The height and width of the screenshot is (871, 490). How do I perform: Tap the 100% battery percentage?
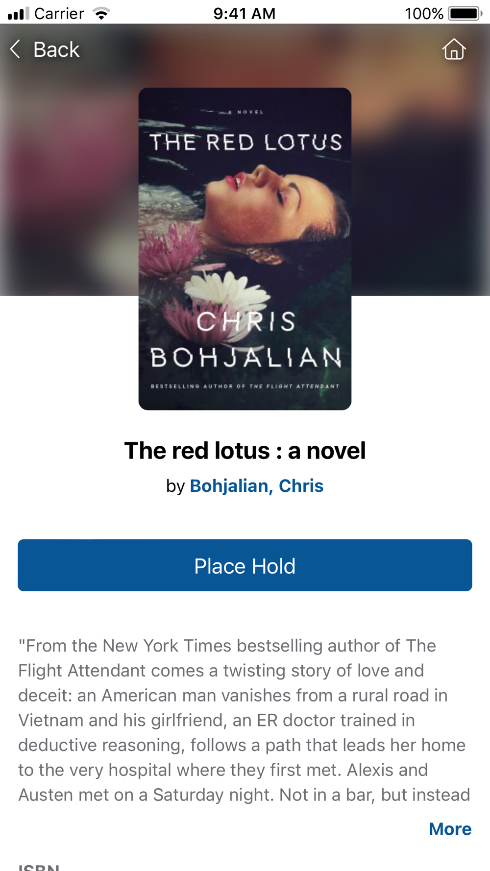(x=424, y=13)
